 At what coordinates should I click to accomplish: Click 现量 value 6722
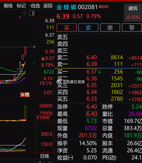coord(91,128)
